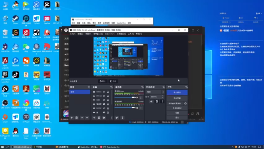Undock the Audio Mixer panel popout icon
Image resolution: width=264 pixels, height=149 pixels.
[x=143, y=87]
